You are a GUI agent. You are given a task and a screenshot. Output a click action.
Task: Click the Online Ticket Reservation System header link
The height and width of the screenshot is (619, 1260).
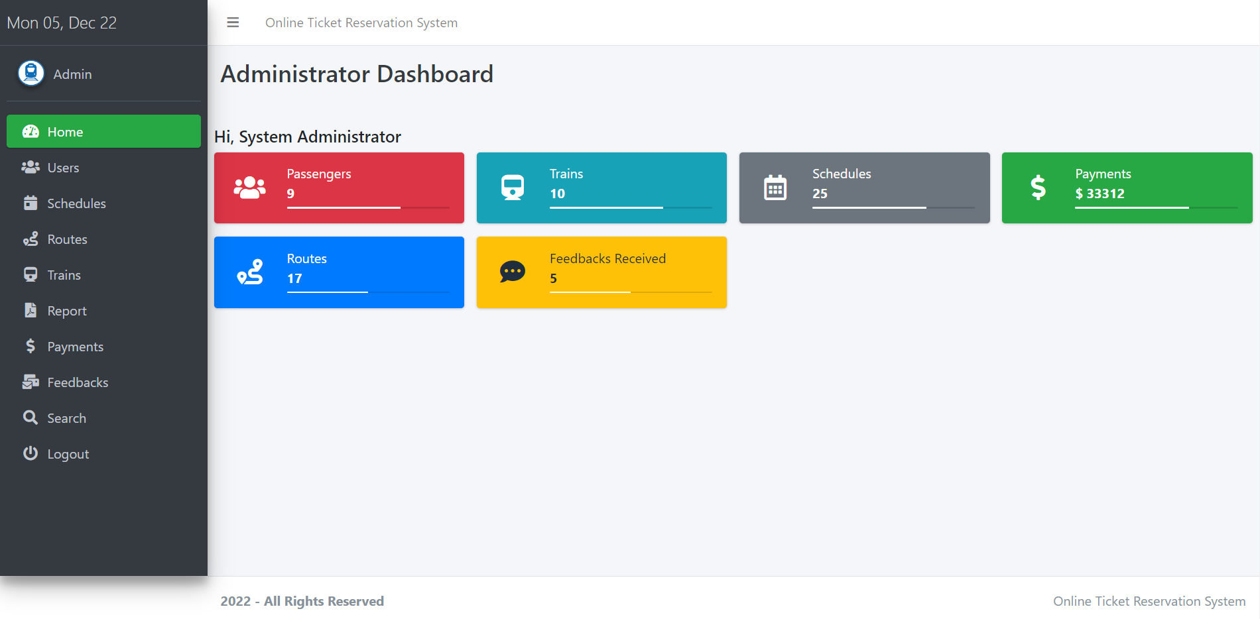[361, 23]
